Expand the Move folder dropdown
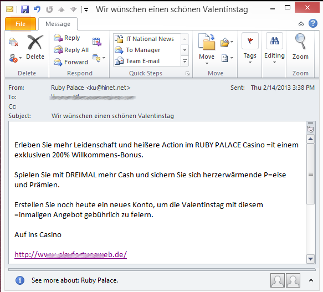 click(x=207, y=64)
